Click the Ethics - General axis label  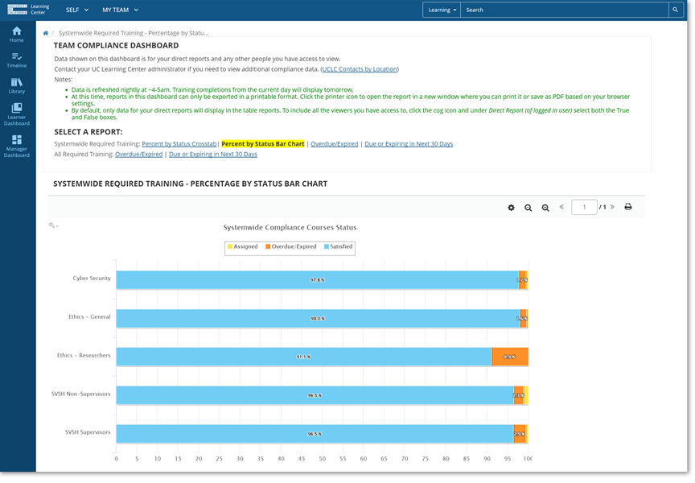(x=89, y=317)
